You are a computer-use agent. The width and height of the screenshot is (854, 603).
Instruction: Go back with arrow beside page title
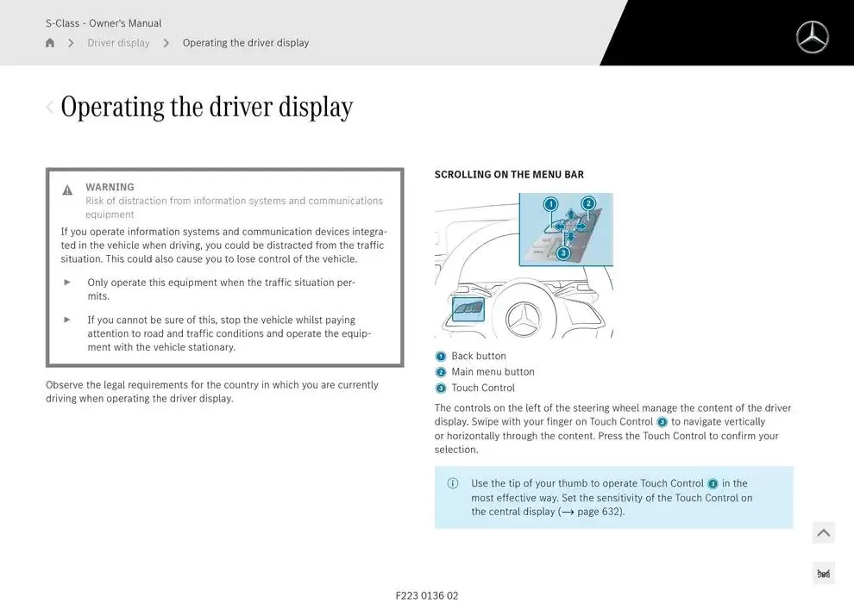tap(49, 107)
